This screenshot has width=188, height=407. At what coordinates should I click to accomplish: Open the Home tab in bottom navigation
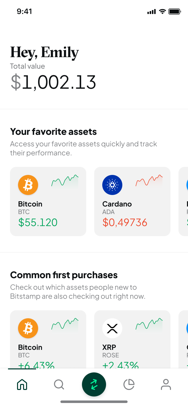[22, 384]
